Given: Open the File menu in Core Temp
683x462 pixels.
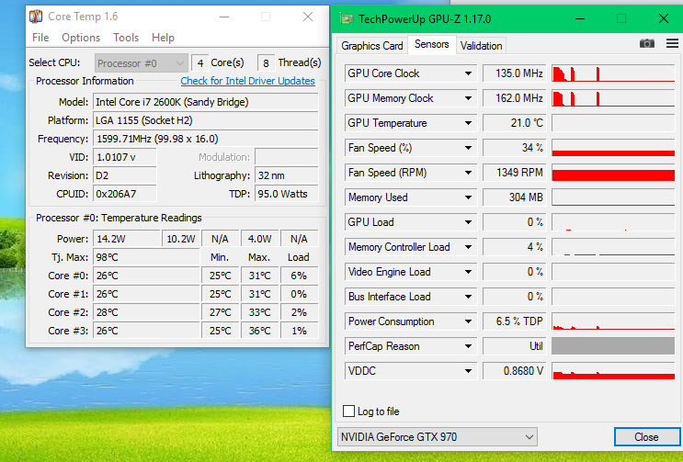Looking at the screenshot, I should tap(40, 38).
